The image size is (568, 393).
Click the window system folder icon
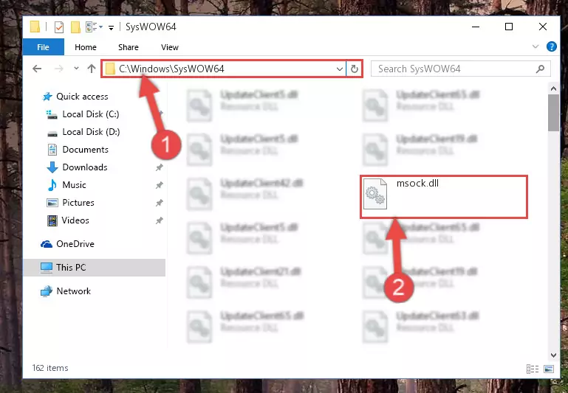(35, 27)
